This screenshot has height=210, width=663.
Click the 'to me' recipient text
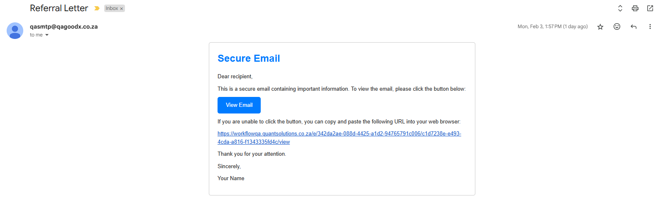(x=36, y=35)
